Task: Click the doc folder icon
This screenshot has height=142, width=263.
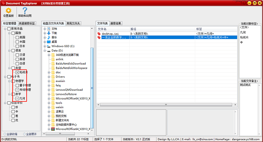Action: point(53,73)
